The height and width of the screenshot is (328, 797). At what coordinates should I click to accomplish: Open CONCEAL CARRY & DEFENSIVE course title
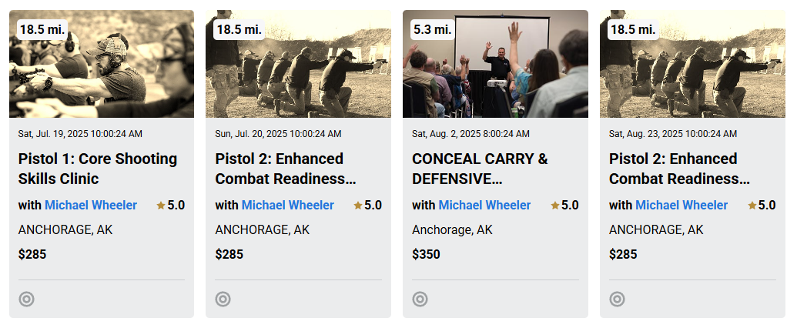[x=480, y=169]
